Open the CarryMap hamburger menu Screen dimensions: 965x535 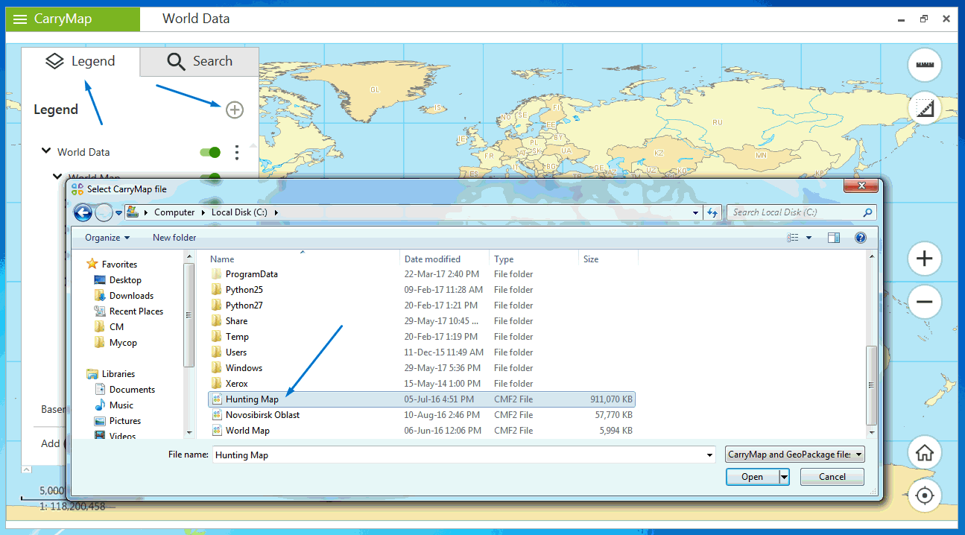tap(19, 19)
